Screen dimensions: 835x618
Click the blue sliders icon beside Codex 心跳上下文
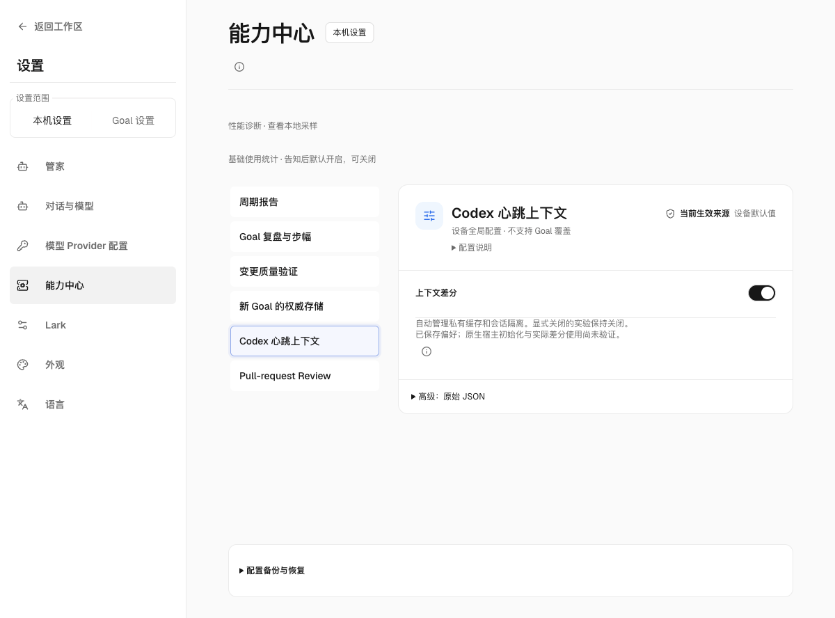point(429,216)
